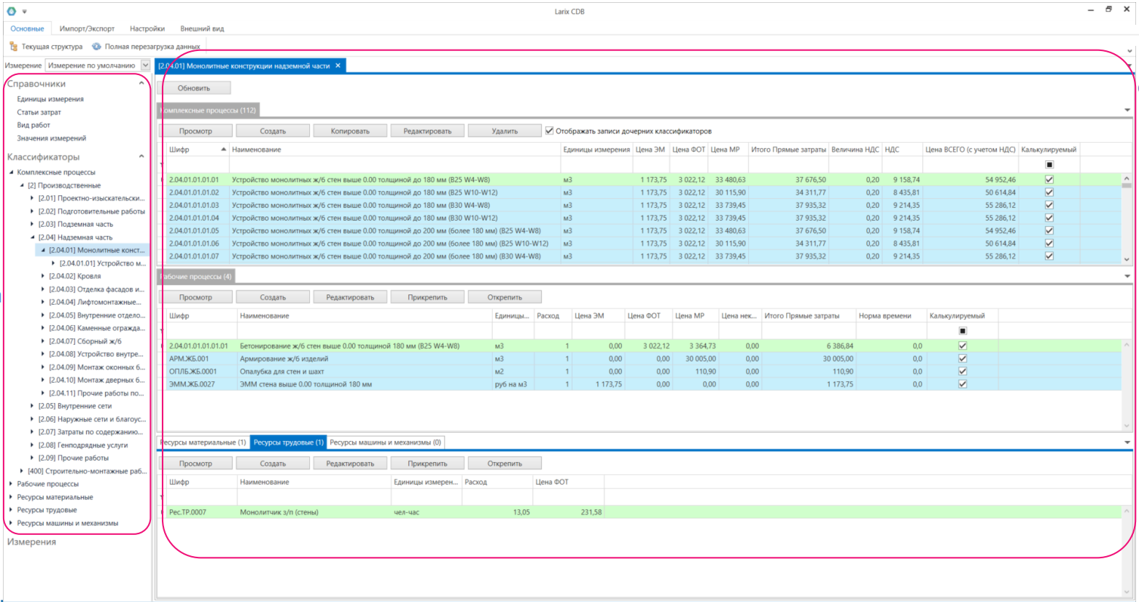Viewport: 1139px width, 602px height.
Task: Uncheck Калькулируемый for АРМ.ЖБ.001 row
Action: [963, 359]
